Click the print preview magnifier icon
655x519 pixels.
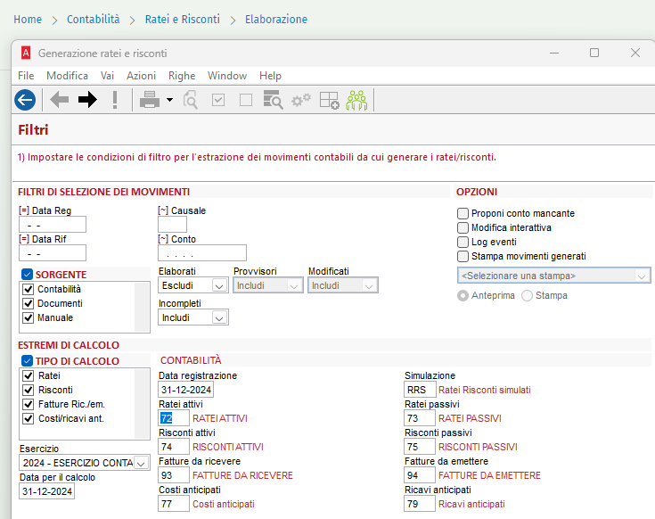click(x=191, y=100)
